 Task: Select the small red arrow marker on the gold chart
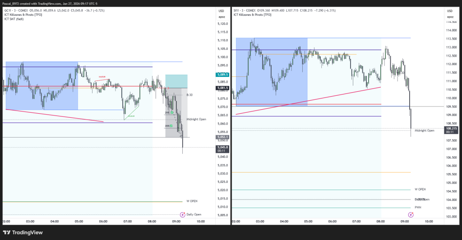pos(168,88)
